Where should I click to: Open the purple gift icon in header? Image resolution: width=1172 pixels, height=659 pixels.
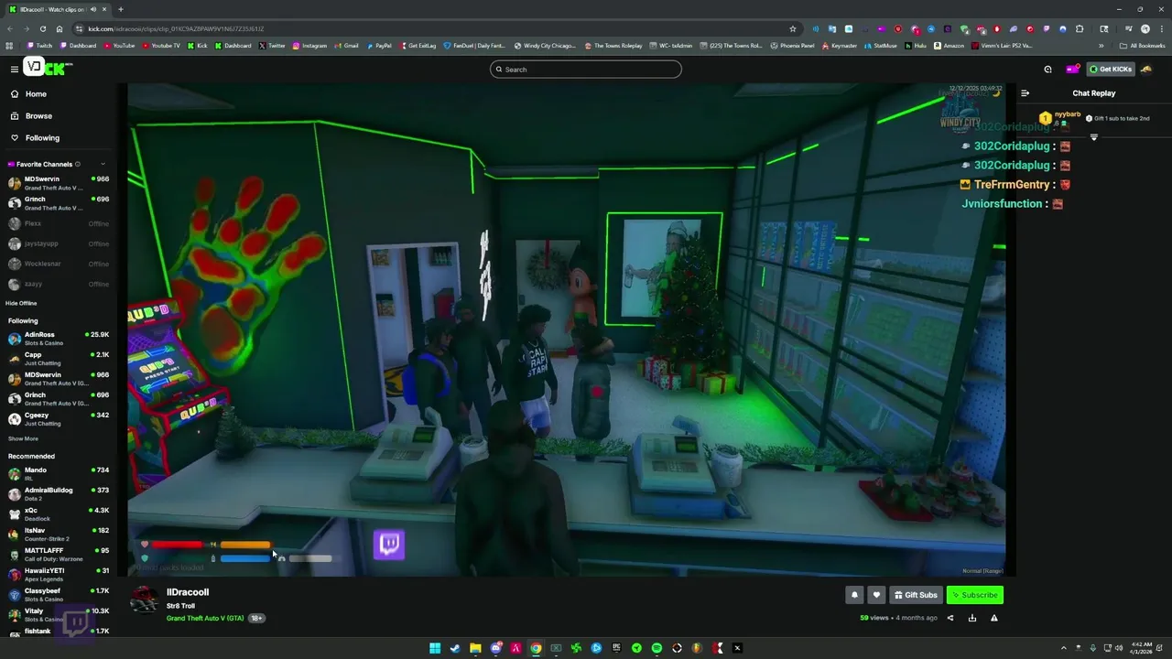[x=1071, y=70]
